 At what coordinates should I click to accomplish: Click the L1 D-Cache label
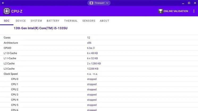click(10, 53)
